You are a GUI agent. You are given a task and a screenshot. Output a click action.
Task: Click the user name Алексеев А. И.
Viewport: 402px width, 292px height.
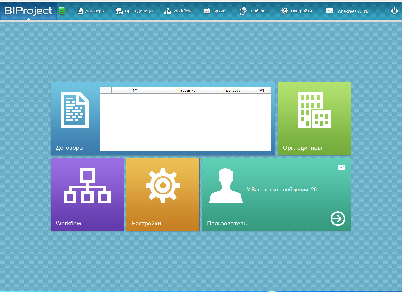(353, 11)
